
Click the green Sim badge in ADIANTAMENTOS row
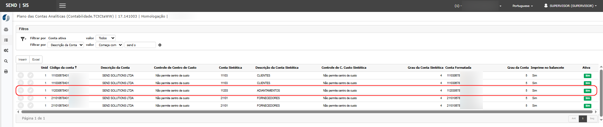point(588,91)
